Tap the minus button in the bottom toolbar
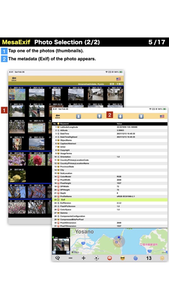This screenshot has width=169, height=300. tap(70, 258)
